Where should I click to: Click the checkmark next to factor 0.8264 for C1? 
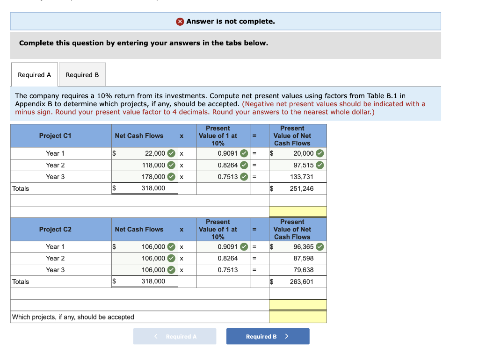pos(244,165)
